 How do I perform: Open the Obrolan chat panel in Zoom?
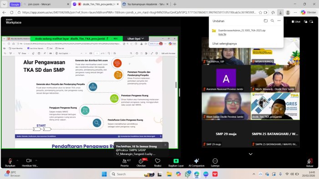pos(141,163)
